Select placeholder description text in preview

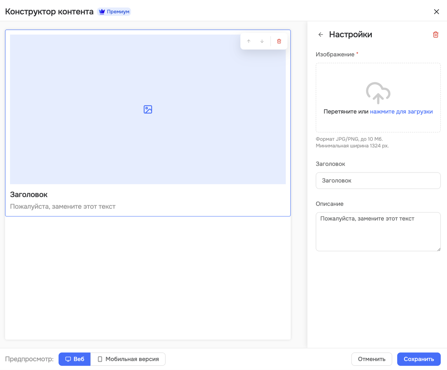click(63, 207)
